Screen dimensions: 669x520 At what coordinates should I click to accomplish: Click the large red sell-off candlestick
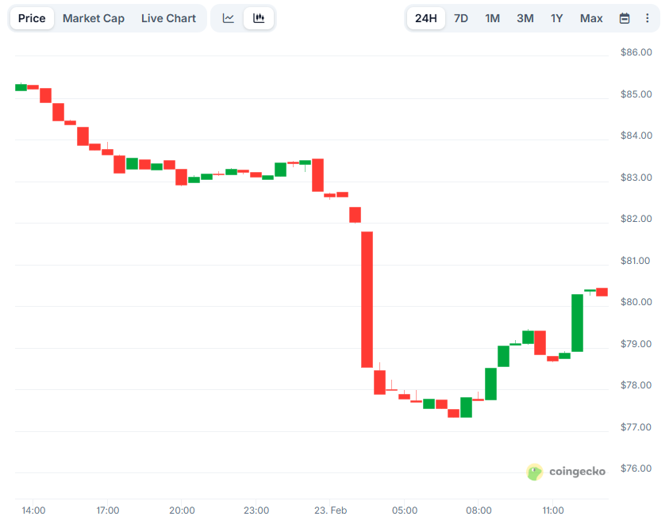pyautogui.click(x=367, y=297)
